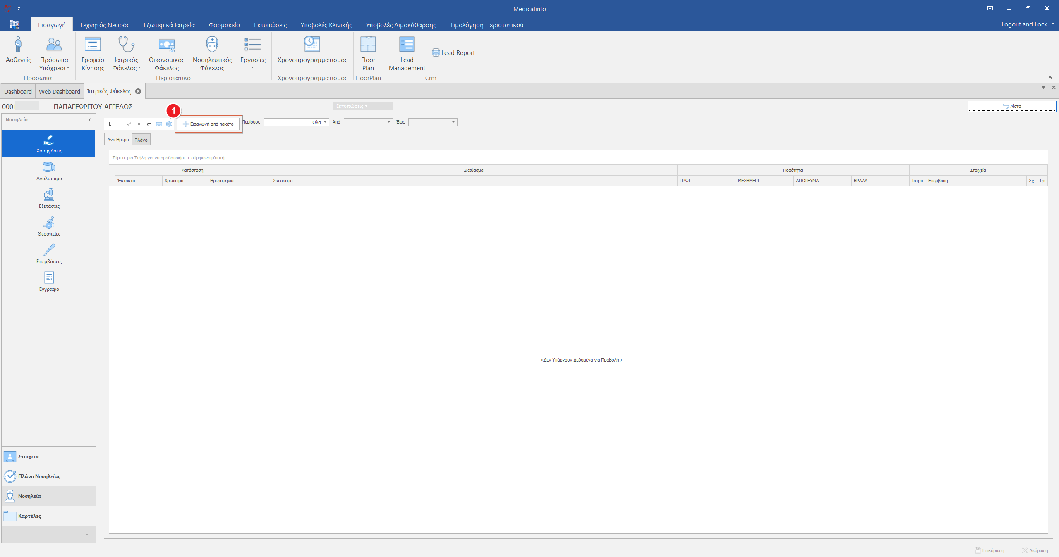This screenshot has width=1059, height=557.
Task: Click the printer icon in grid toolbar
Action: click(x=159, y=124)
